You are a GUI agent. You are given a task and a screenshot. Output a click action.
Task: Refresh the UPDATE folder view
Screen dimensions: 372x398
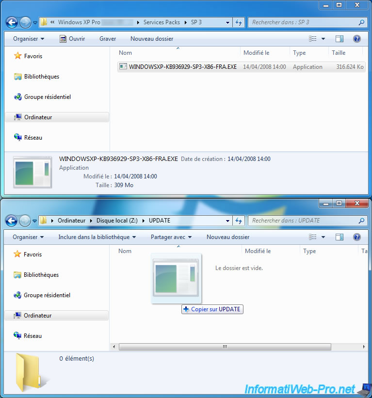(x=239, y=221)
